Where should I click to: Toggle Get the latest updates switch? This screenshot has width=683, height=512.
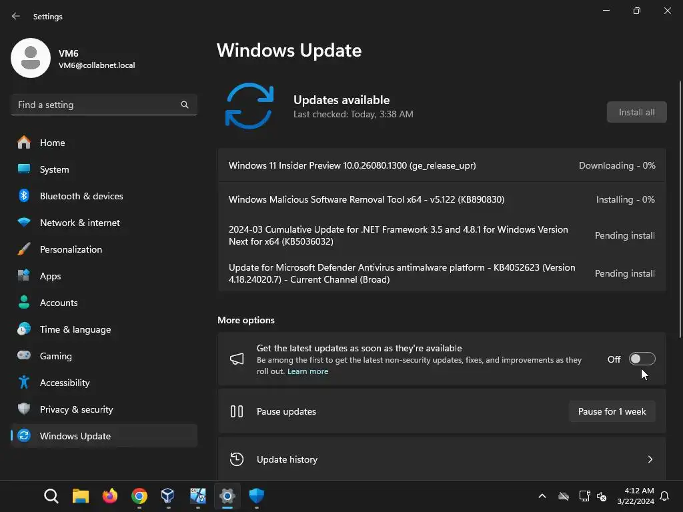(642, 359)
